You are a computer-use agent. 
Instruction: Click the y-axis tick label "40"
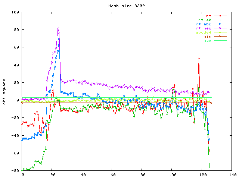(16, 65)
